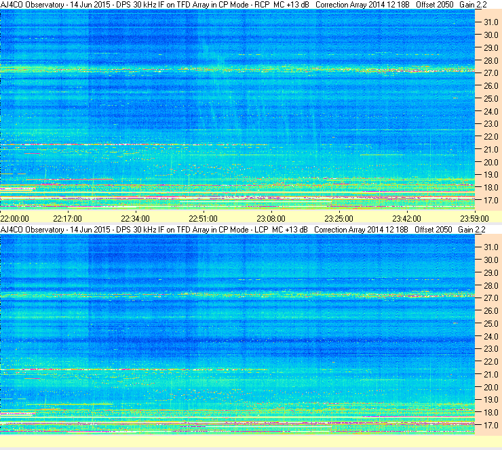Click the RCP spectrogram header text
Image resolution: width=502 pixels, height=450 pixels.
[x=237, y=4]
